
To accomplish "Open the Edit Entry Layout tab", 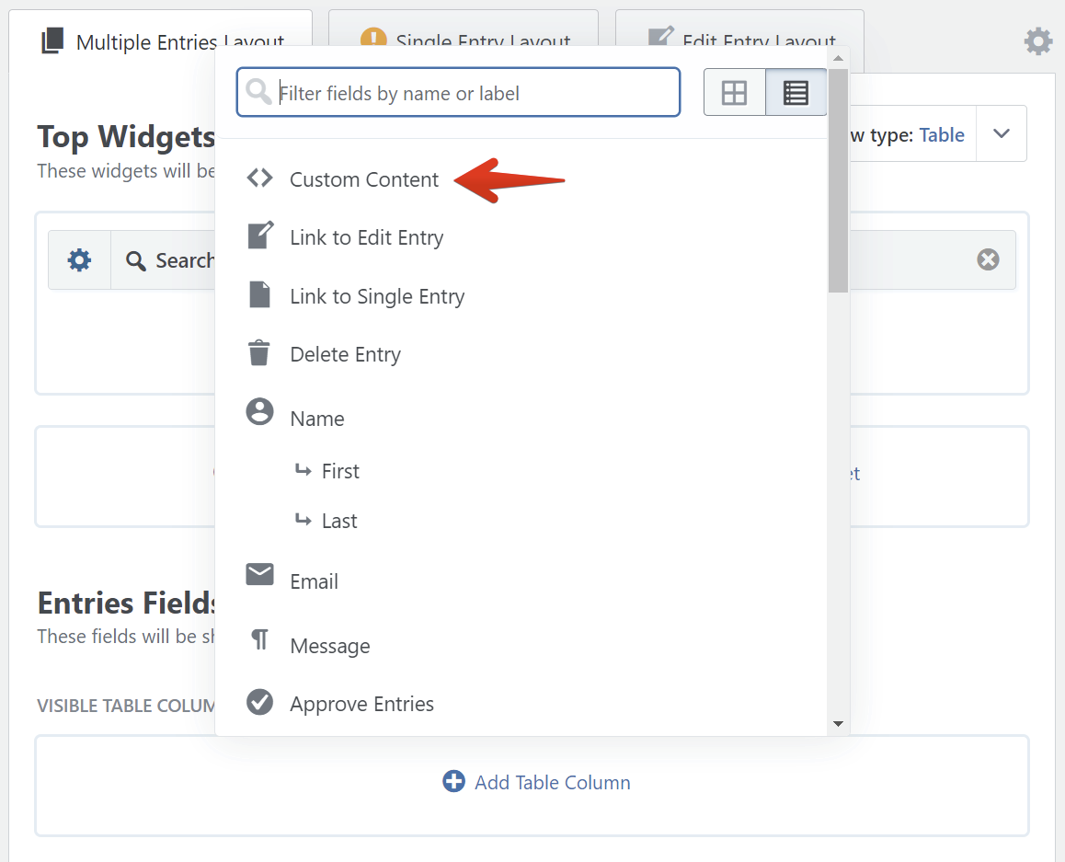I will (740, 28).
